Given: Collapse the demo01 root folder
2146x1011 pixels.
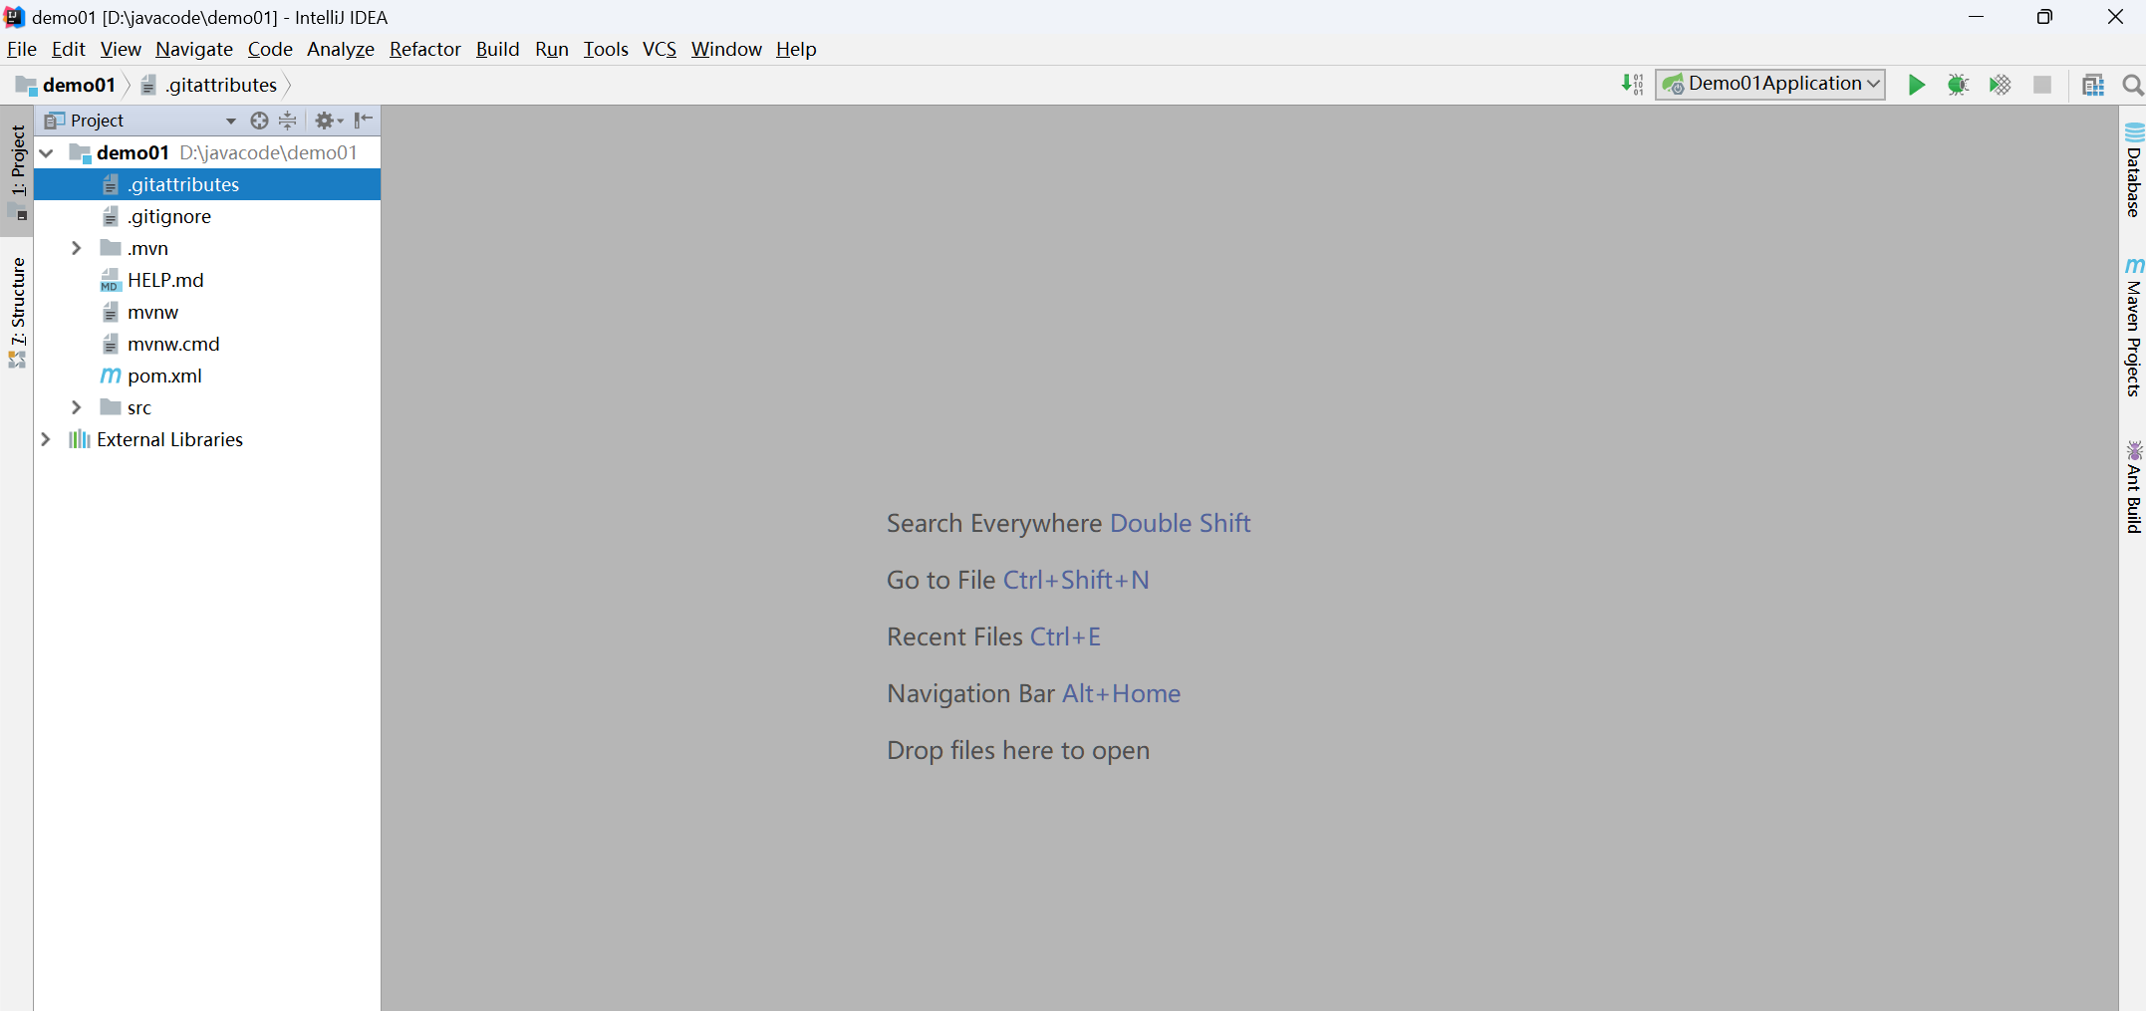Looking at the screenshot, I should 46,152.
